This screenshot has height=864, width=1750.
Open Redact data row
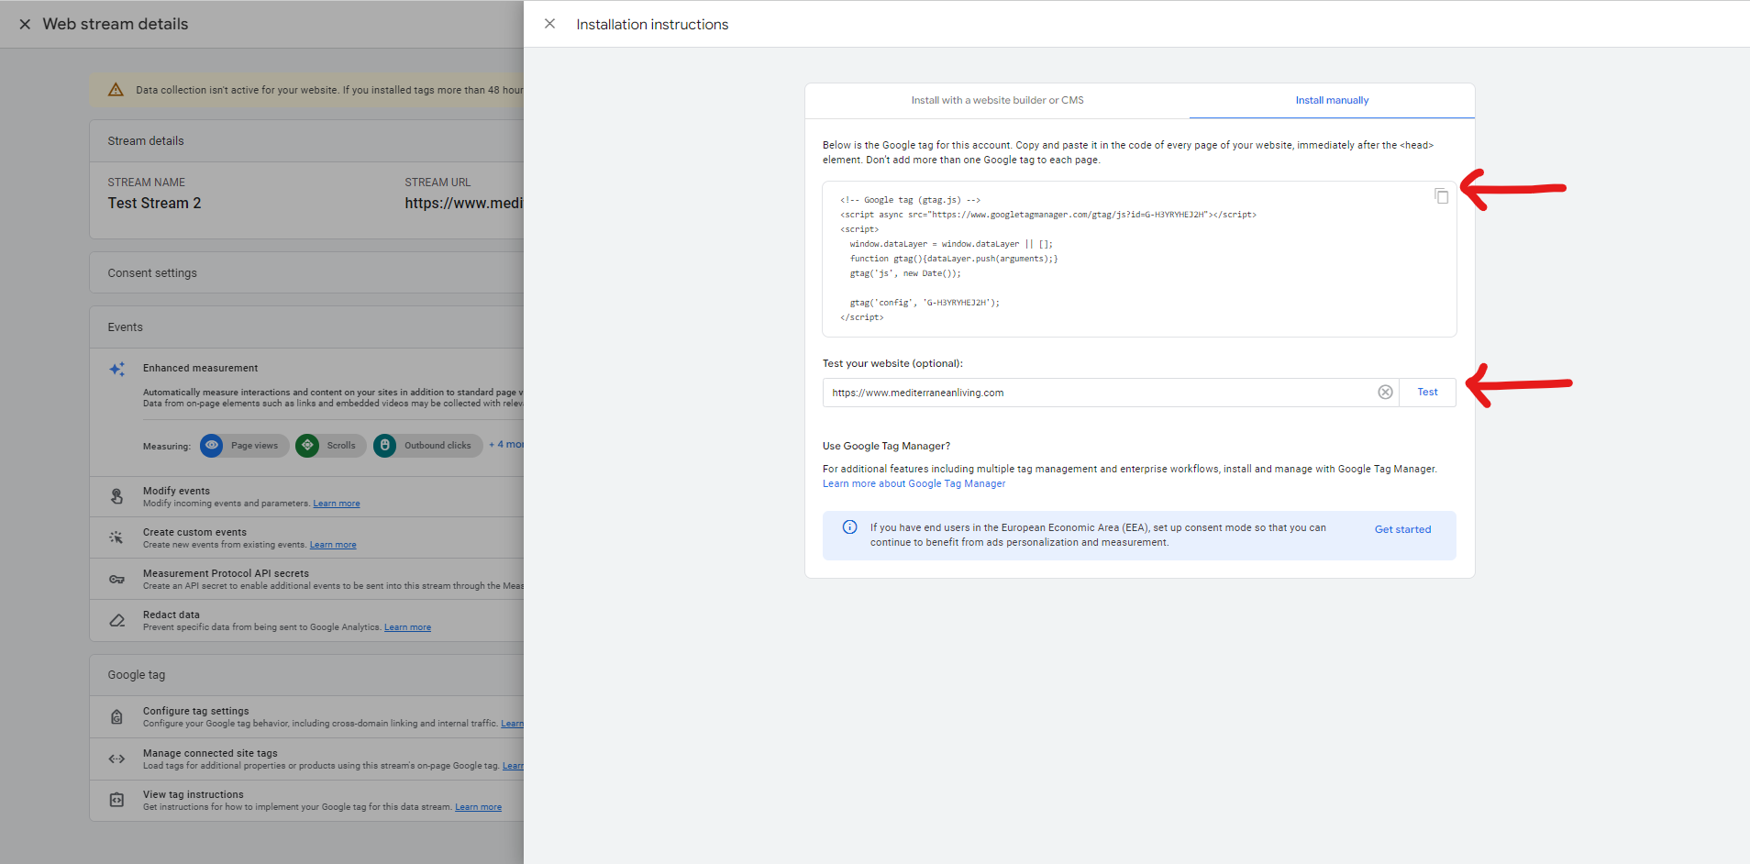click(x=306, y=621)
